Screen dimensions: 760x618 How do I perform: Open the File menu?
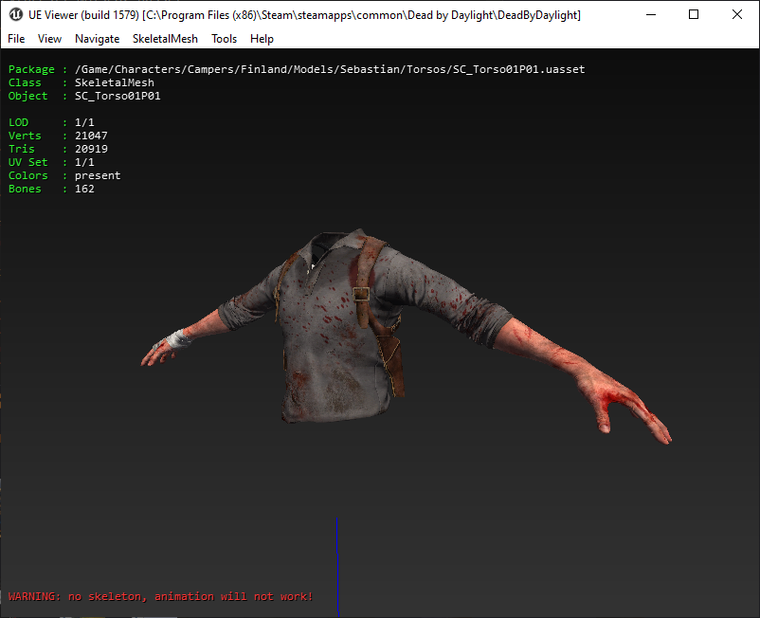pos(16,39)
